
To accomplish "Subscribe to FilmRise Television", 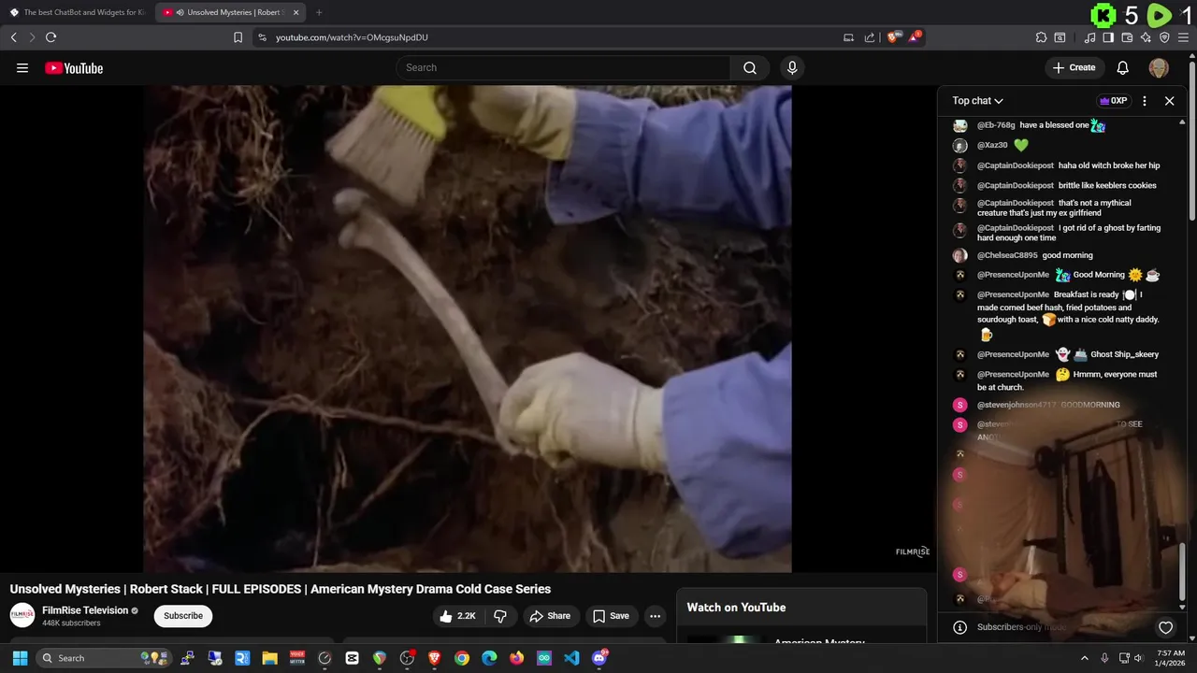I will 183,616.
